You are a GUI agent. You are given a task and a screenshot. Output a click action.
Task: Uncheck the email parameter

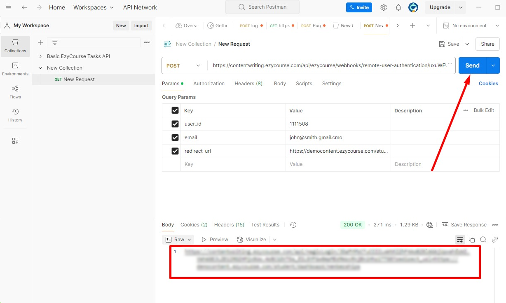[175, 138]
